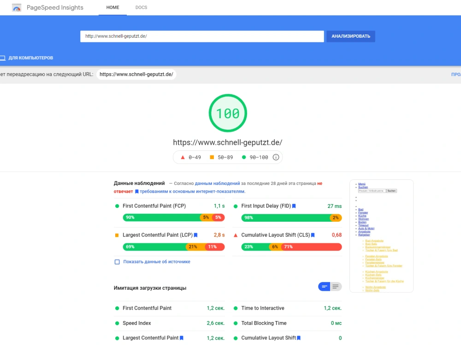Click Показать данные об источнике label
The height and width of the screenshot is (345, 461).
(x=157, y=262)
